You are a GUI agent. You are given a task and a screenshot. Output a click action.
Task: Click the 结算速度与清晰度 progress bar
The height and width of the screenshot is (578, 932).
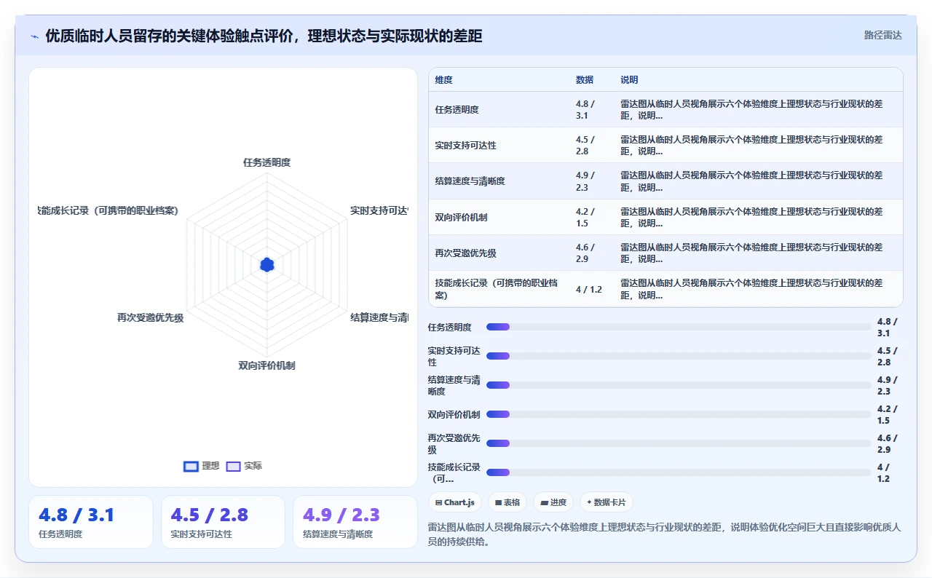pos(679,385)
